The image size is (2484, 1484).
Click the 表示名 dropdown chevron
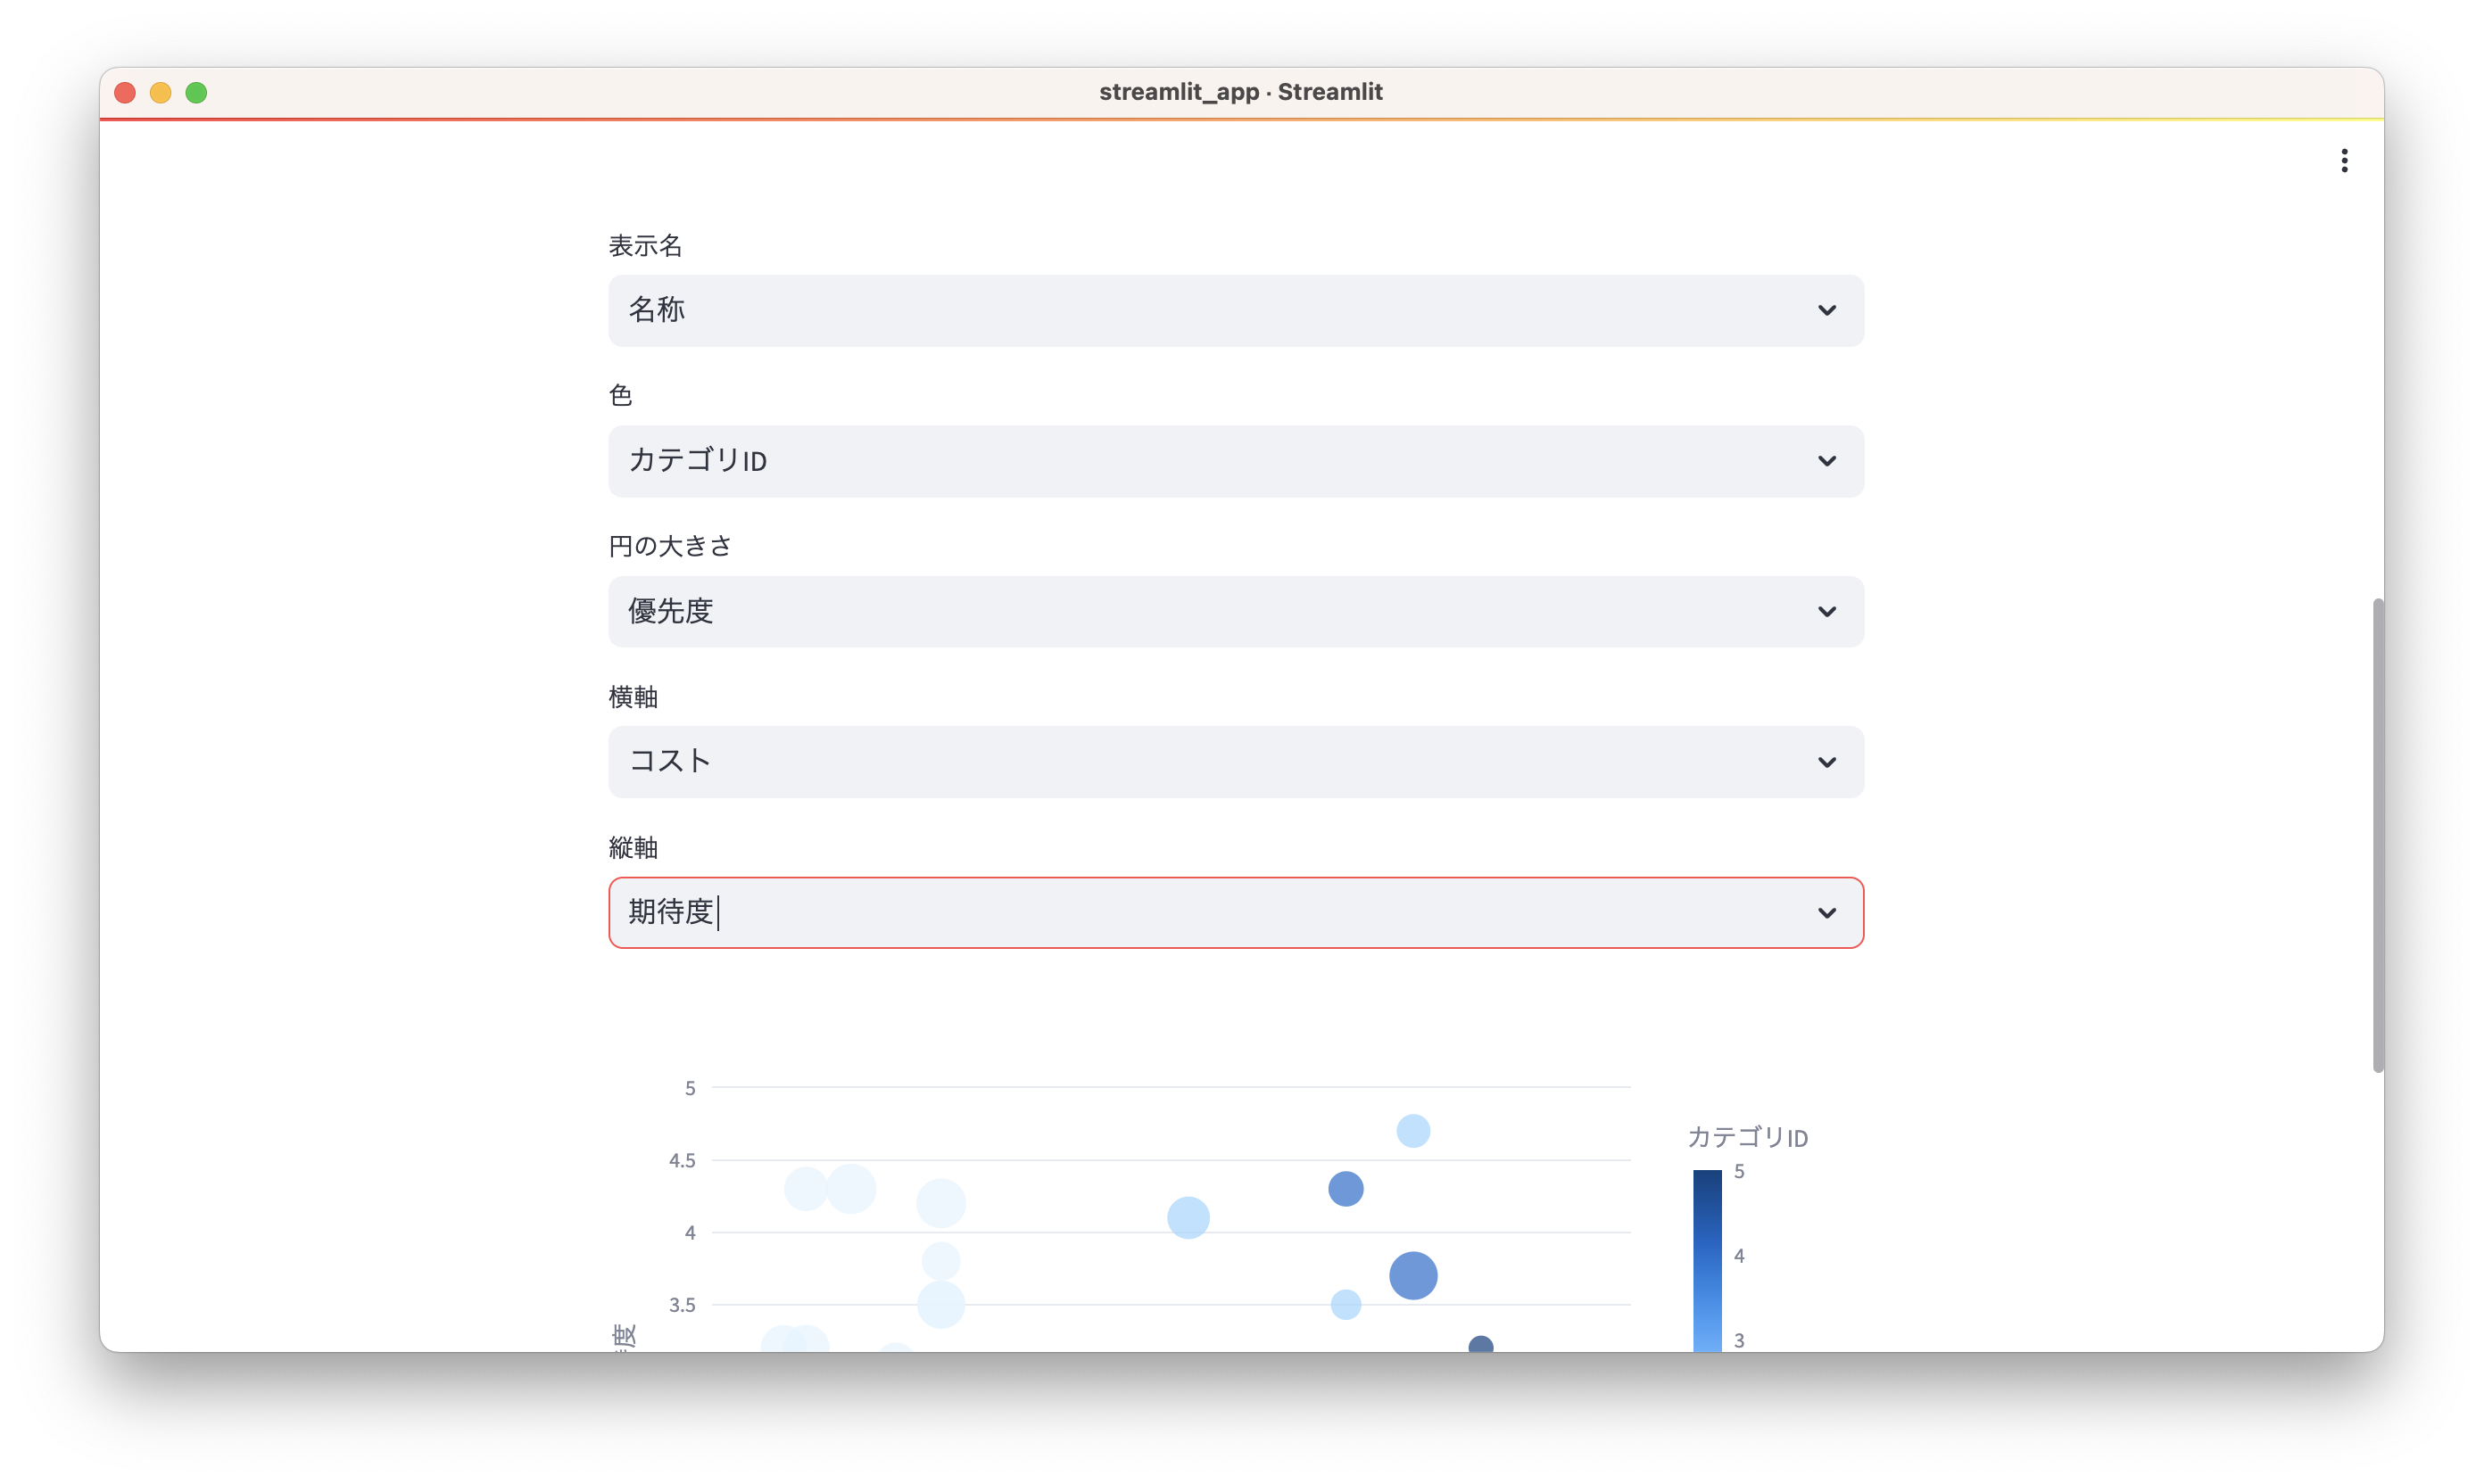(x=1827, y=310)
